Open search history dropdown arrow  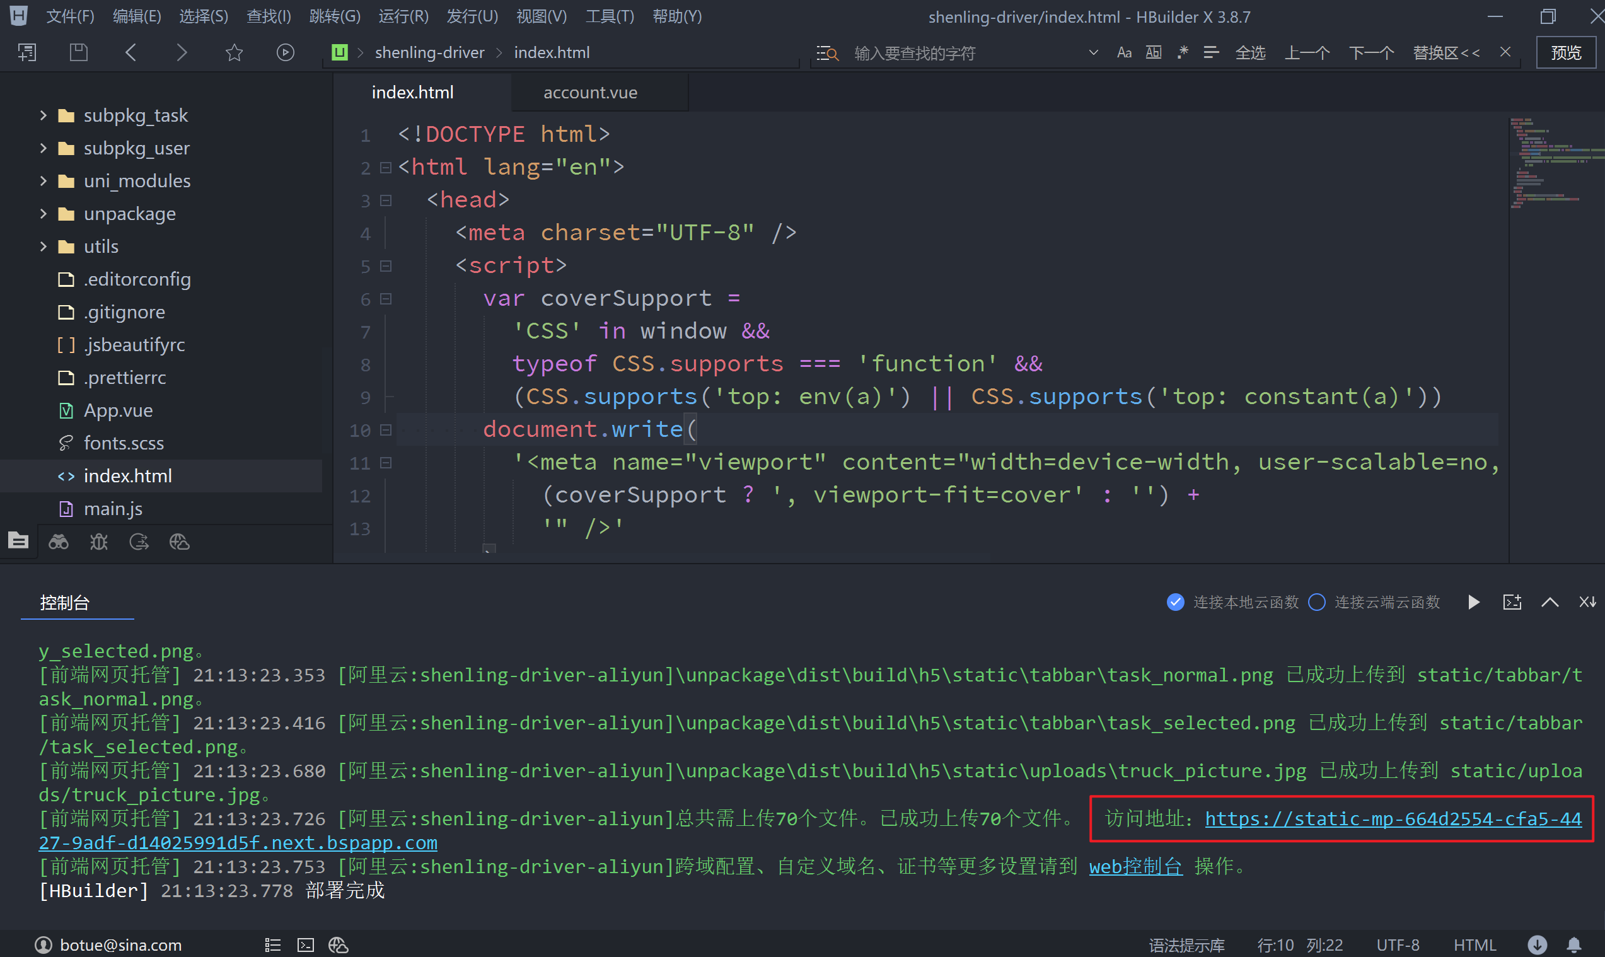point(1093,52)
